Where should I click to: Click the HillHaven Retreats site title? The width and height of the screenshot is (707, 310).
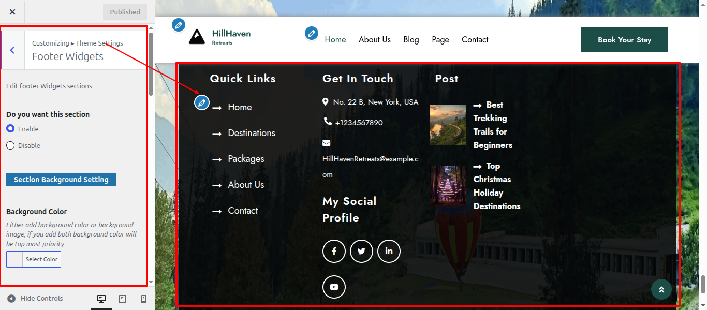tap(231, 37)
